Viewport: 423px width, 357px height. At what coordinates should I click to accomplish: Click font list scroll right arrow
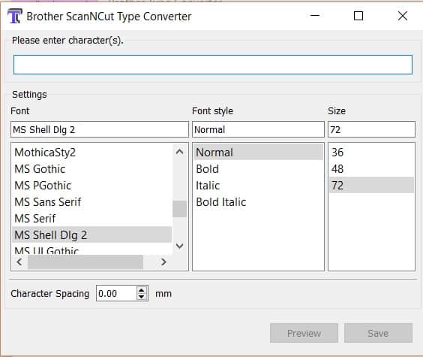pos(163,262)
